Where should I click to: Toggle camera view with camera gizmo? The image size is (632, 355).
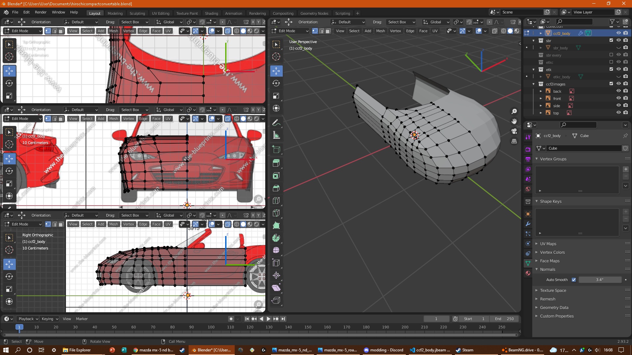(514, 131)
